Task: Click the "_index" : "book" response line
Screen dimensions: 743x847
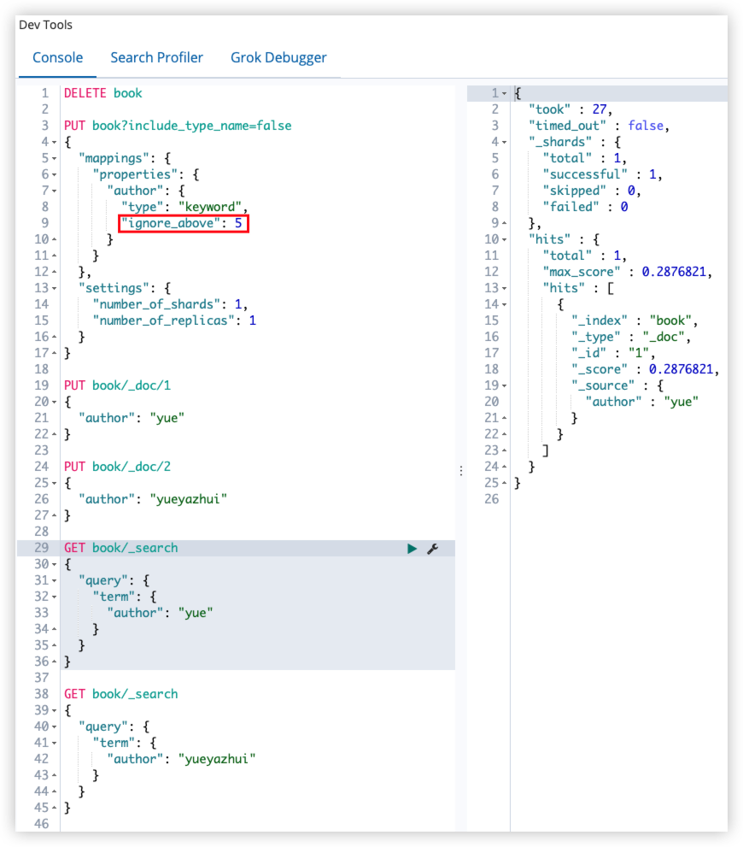Action: (635, 321)
